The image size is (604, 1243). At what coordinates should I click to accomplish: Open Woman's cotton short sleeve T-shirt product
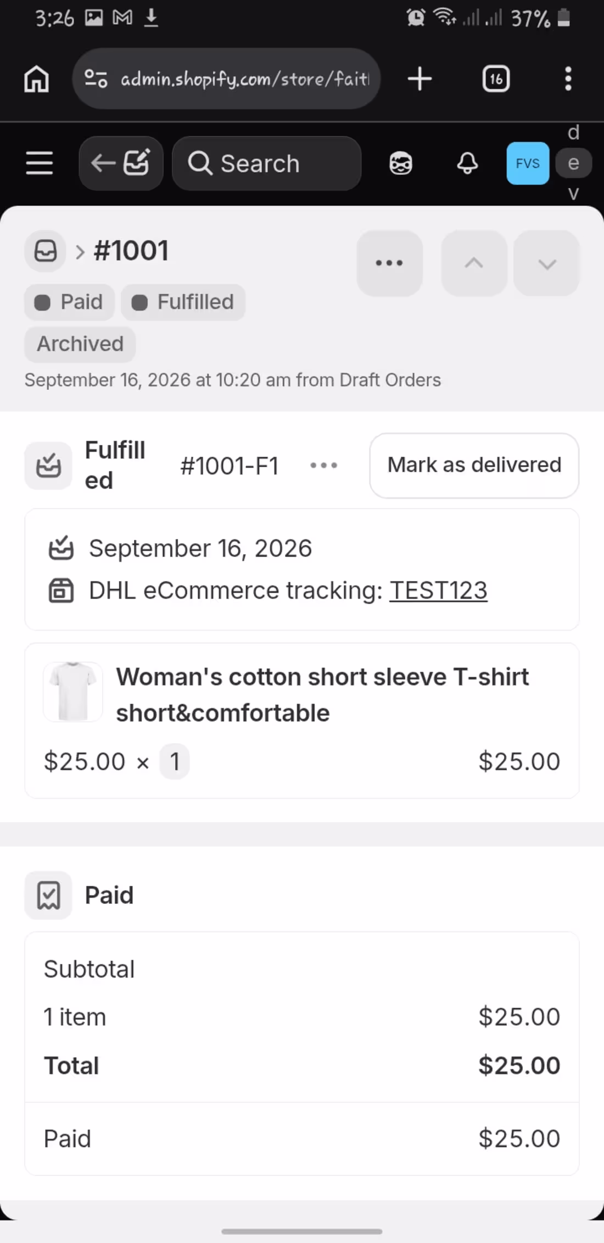pos(322,695)
